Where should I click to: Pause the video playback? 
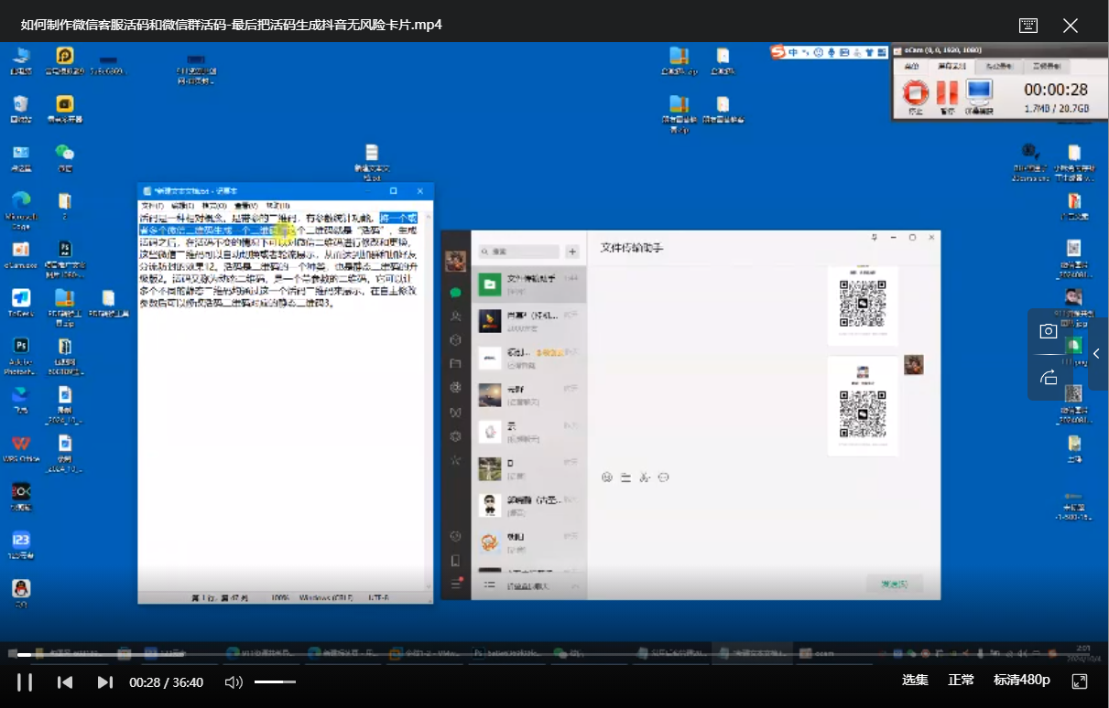click(25, 681)
